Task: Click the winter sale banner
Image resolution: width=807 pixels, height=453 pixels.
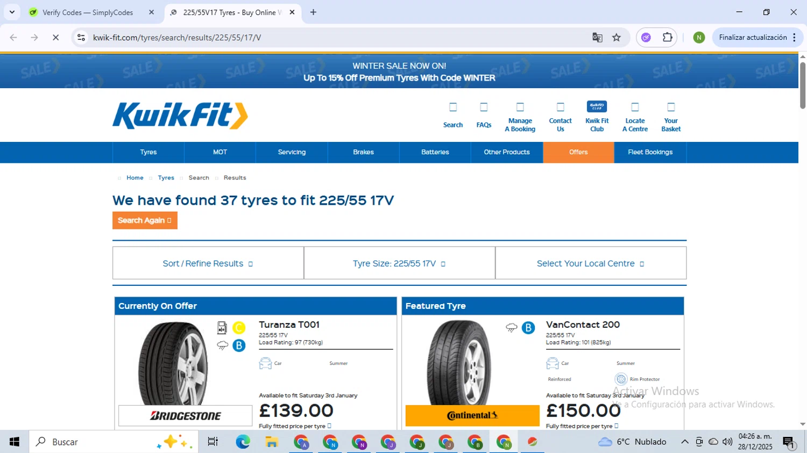Action: (x=399, y=71)
